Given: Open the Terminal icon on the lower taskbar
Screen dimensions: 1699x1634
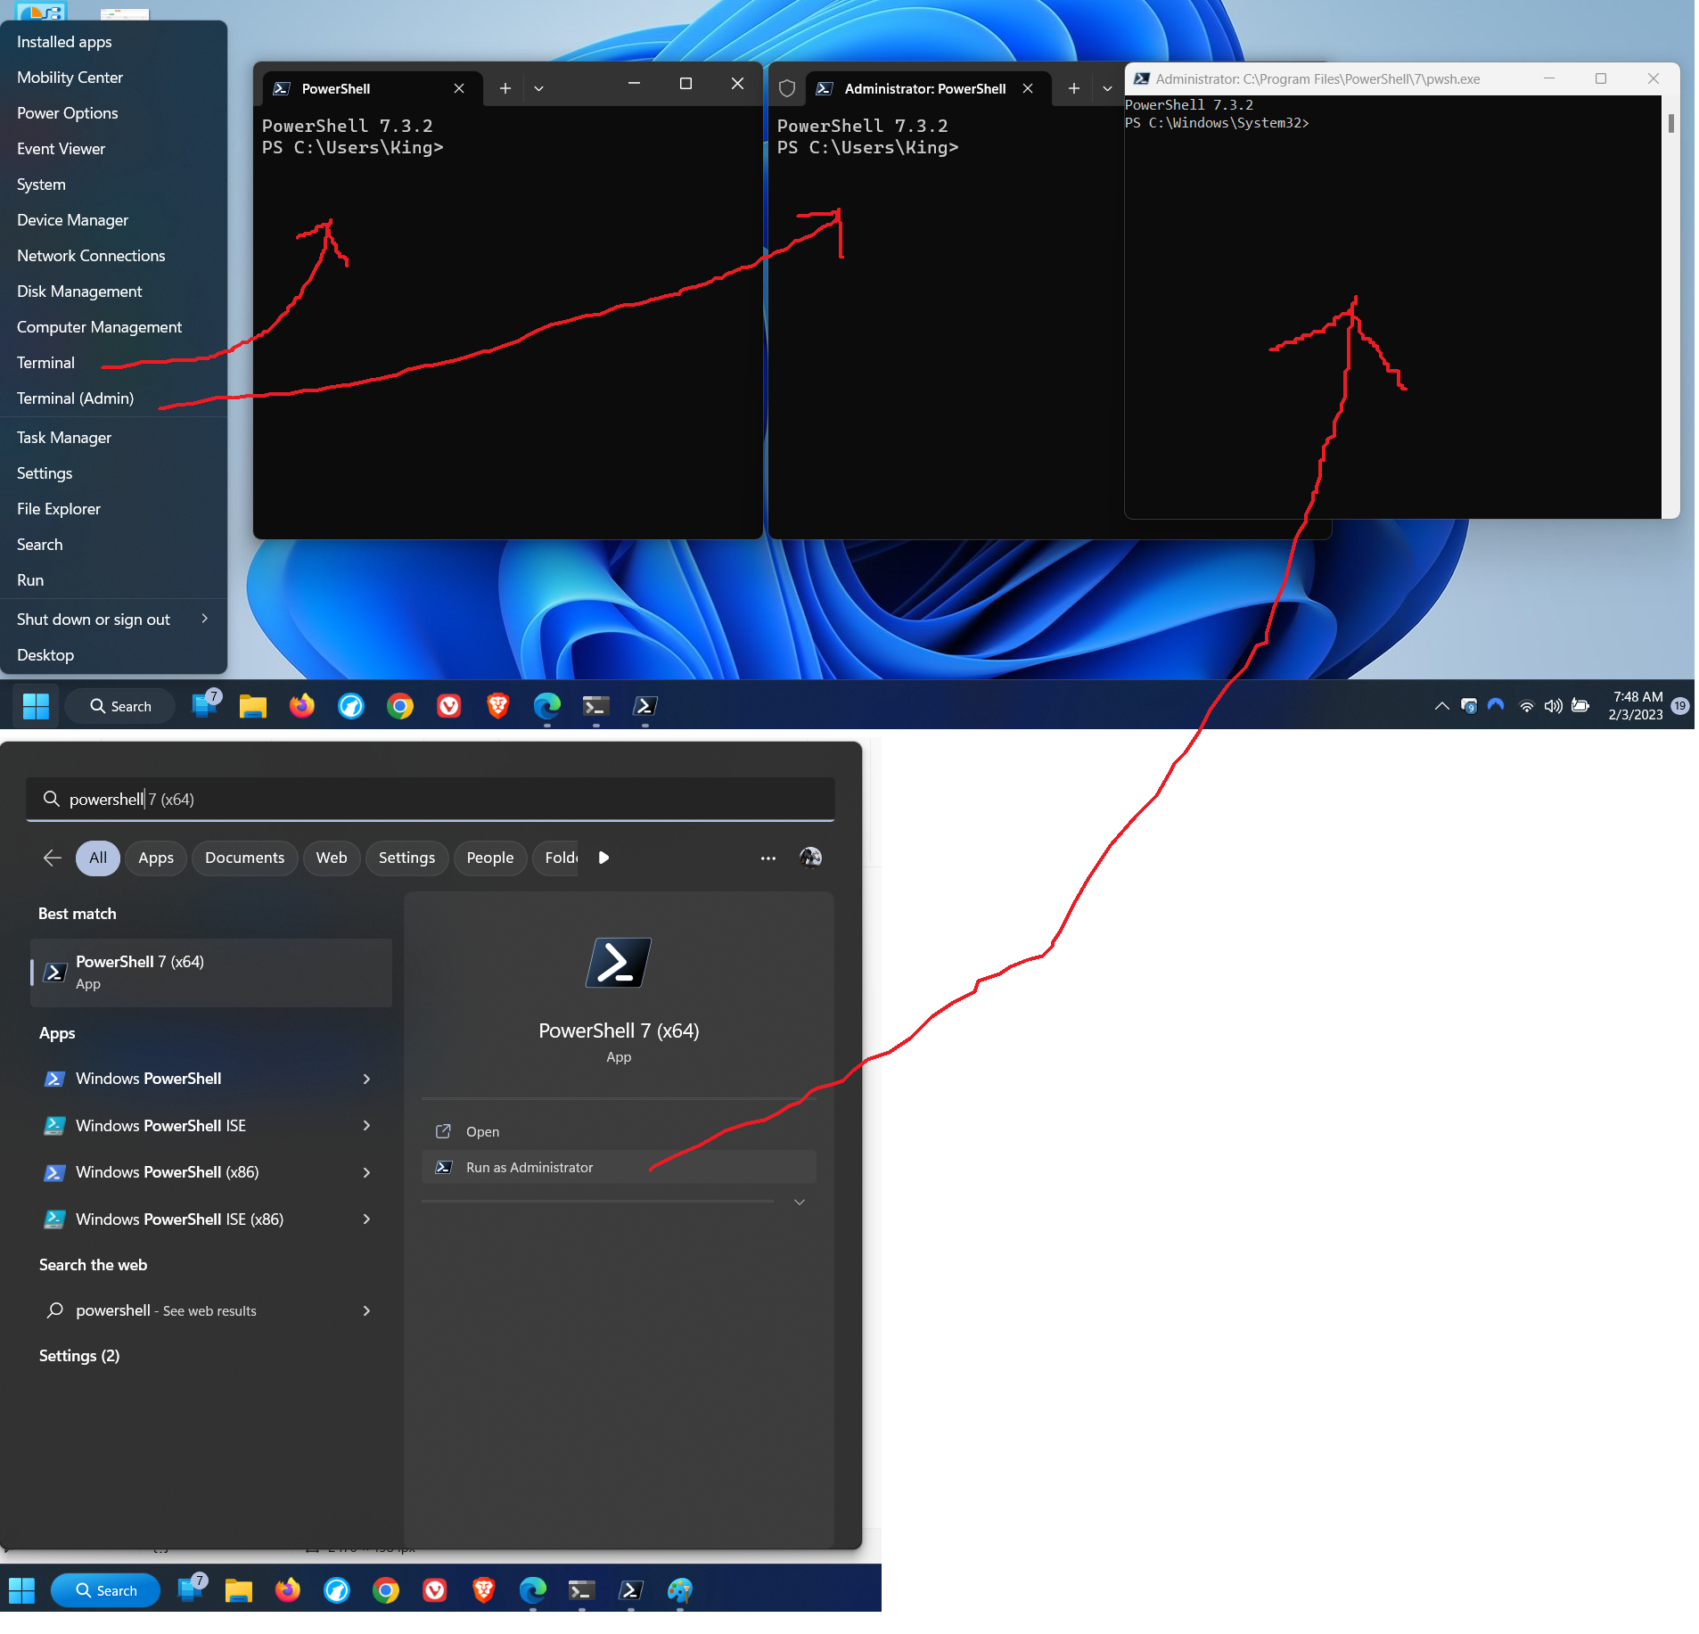Looking at the screenshot, I should pyautogui.click(x=582, y=1590).
